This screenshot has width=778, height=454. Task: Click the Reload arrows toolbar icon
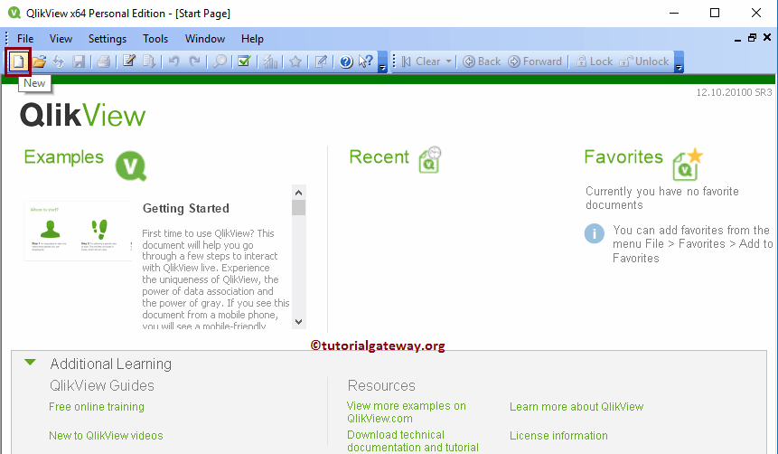pos(59,61)
